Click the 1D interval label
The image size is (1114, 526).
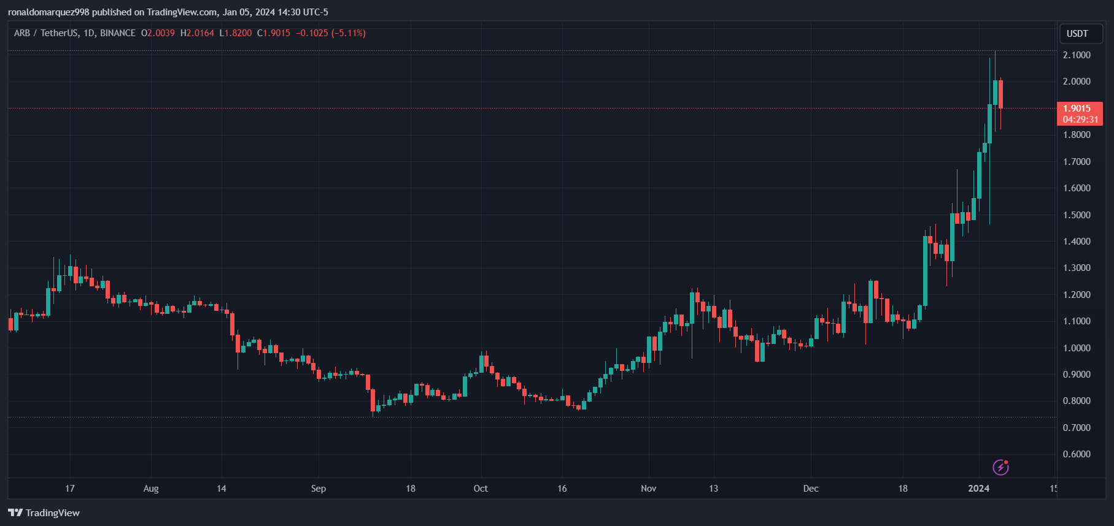[x=89, y=33]
